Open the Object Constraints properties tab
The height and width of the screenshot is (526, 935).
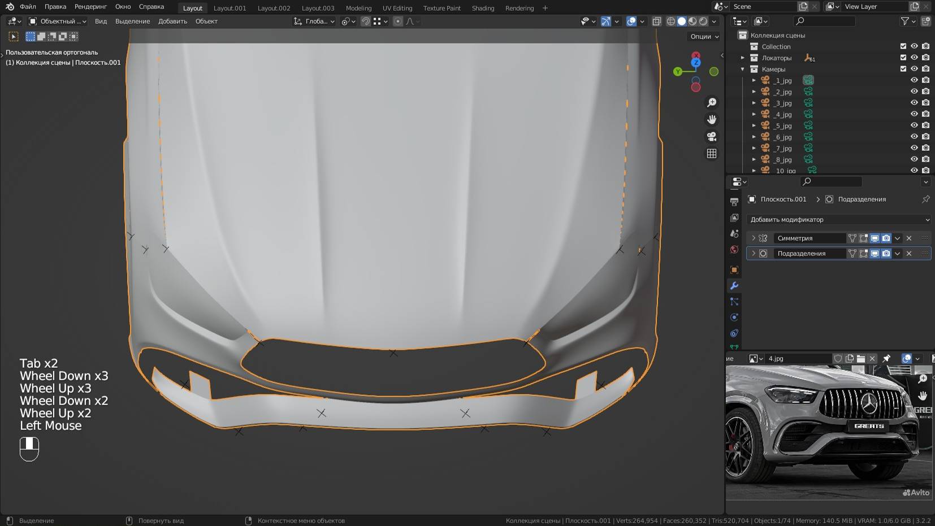(x=734, y=333)
